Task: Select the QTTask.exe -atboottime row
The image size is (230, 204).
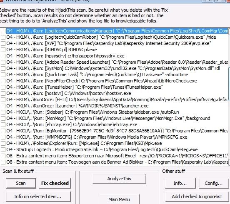Action: tap(97, 75)
